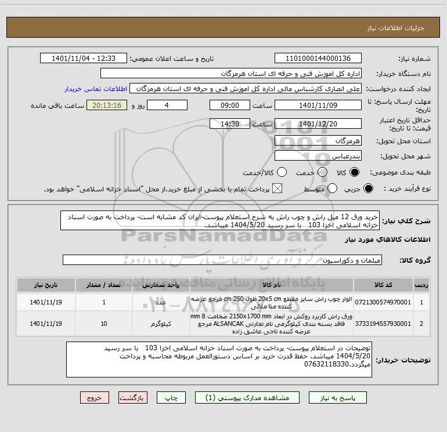Click the جزئیات اطلاعات نیاز header title
The width and height of the screenshot is (447, 432).
[396, 28]
